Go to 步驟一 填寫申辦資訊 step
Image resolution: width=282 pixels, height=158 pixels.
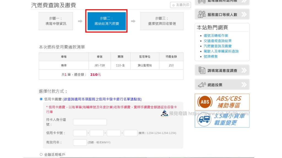[x=56, y=21]
